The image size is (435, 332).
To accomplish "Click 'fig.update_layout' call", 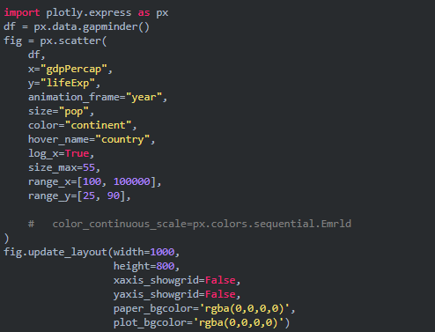I will [55, 252].
